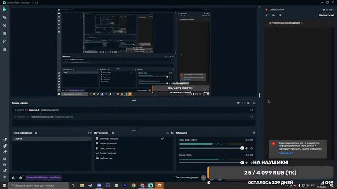This screenshot has height=189, width=337.
Task: Open the grid layout icon in lower left sidebar
Action: pyautogui.click(x=5, y=159)
